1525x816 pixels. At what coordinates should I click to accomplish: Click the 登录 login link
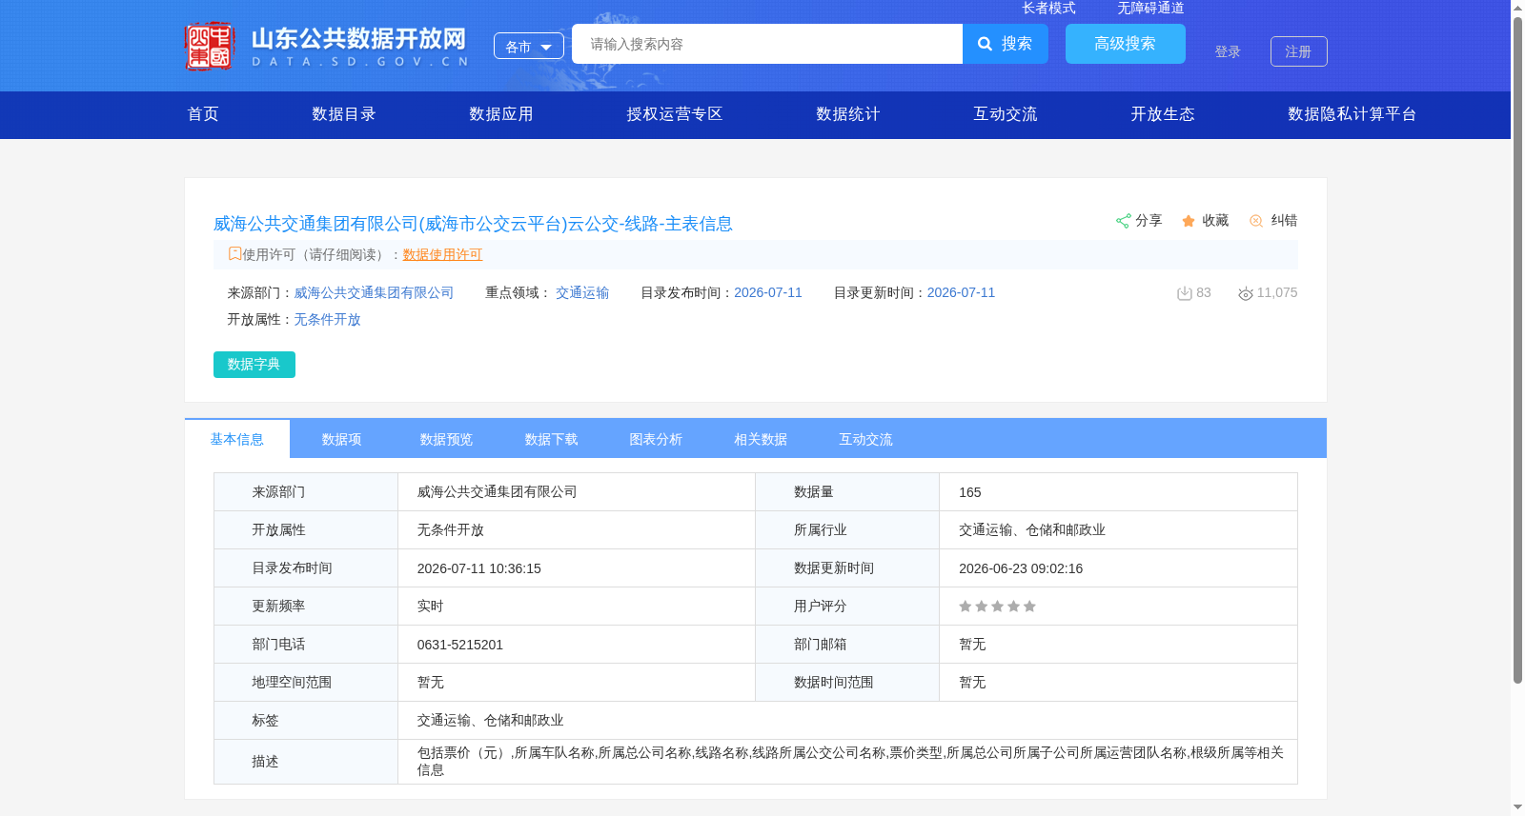(x=1228, y=51)
